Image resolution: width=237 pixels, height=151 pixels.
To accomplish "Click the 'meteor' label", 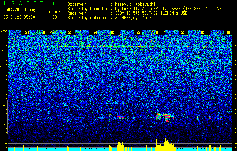I will tap(54, 12).
